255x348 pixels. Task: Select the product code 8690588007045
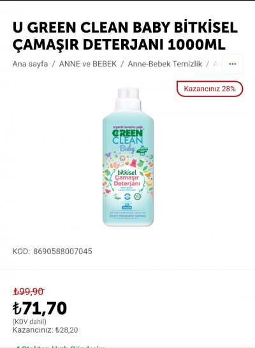62,252
